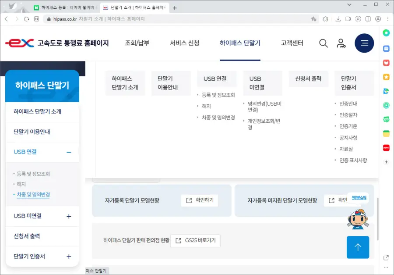
Task: Expand the USB 미연결 menu section
Action: pos(42,216)
